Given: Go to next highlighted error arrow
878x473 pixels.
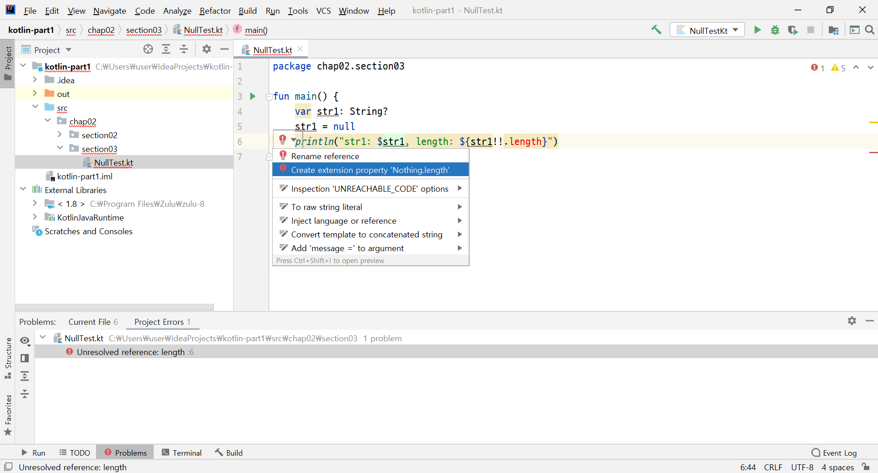Looking at the screenshot, I should click(x=870, y=67).
